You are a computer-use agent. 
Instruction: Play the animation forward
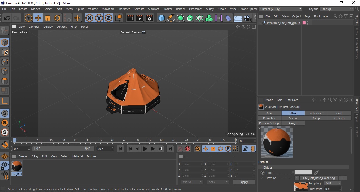click(x=145, y=149)
